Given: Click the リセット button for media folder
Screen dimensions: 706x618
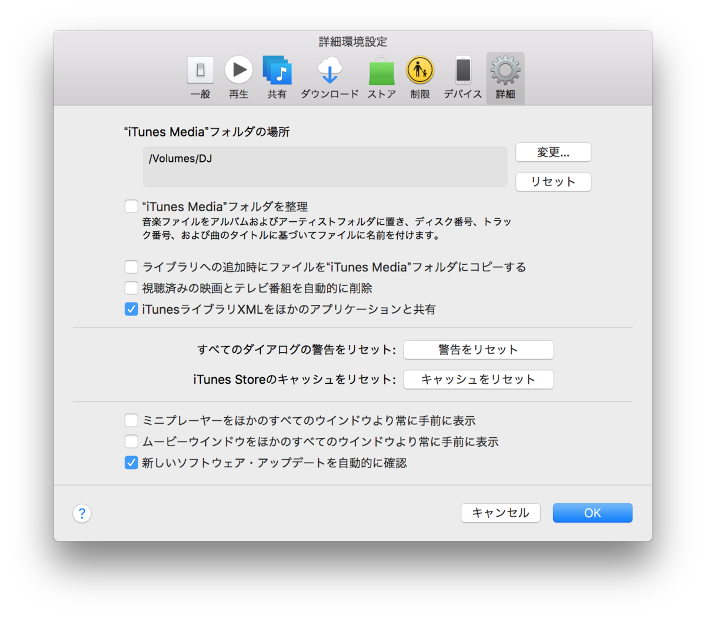Looking at the screenshot, I should 553,182.
